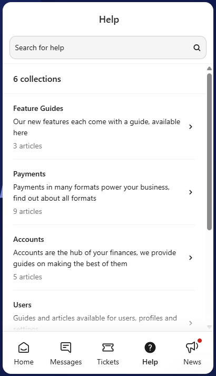Open the News megaphone icon
This screenshot has height=376, width=216.
pos(192,347)
